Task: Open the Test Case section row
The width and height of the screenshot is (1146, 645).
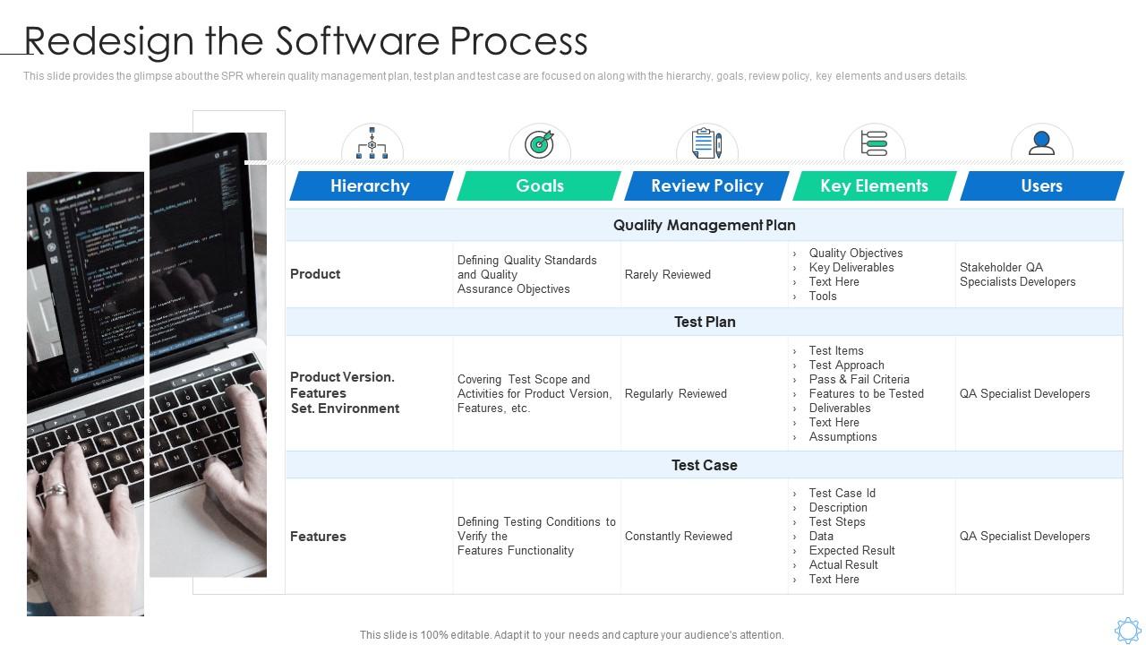Action: click(705, 465)
